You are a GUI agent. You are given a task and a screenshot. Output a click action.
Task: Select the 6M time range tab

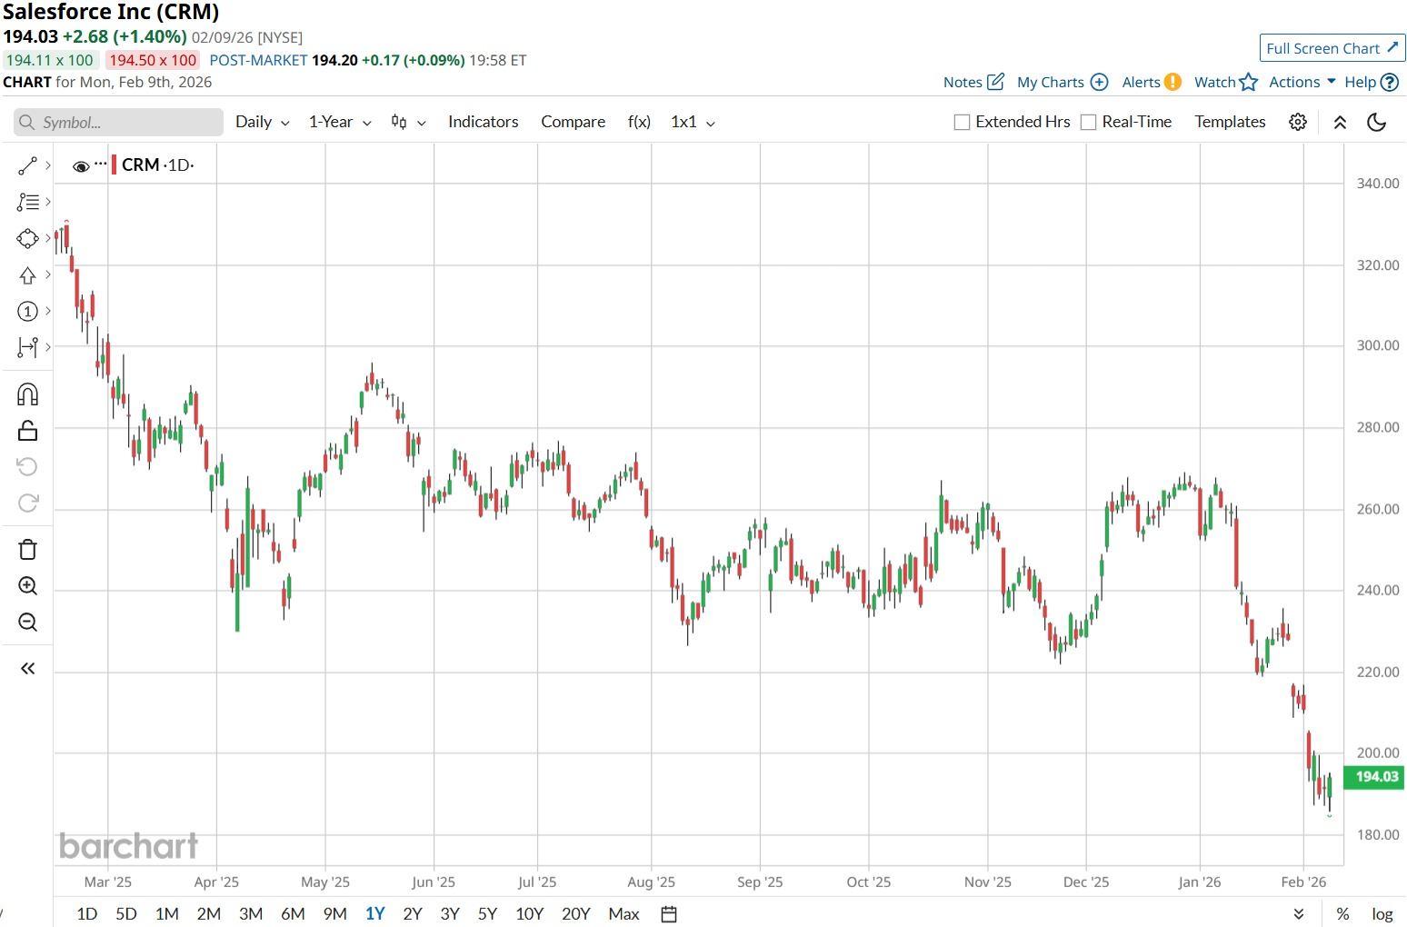point(293,914)
